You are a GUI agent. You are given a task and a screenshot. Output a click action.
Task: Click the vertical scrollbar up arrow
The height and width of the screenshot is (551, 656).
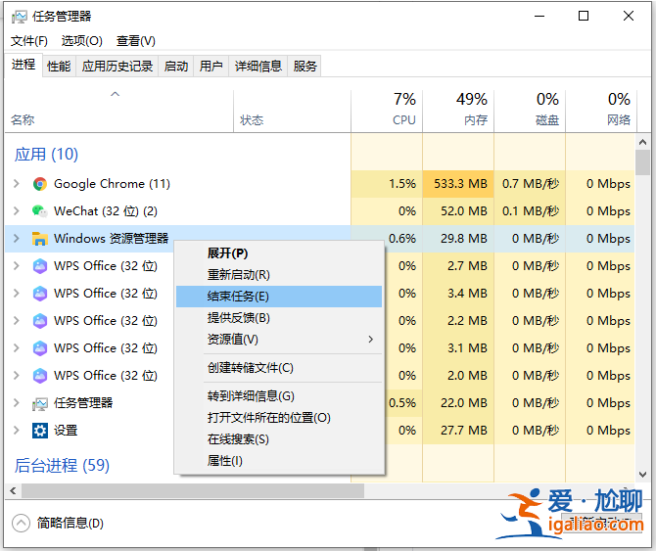click(x=642, y=142)
